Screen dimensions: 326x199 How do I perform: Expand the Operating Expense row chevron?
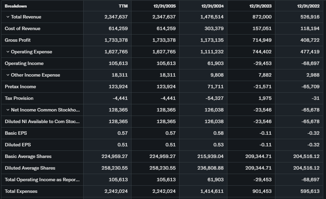[8, 52]
